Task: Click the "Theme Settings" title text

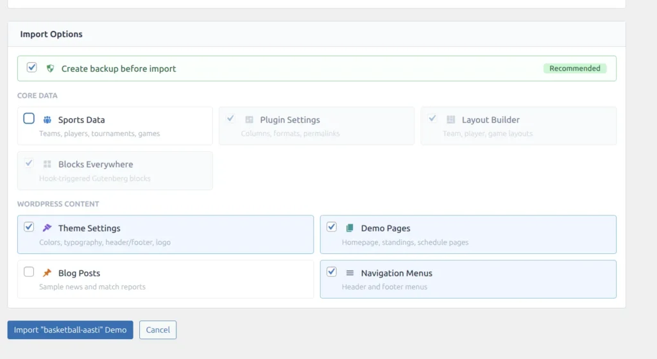Action: [89, 228]
